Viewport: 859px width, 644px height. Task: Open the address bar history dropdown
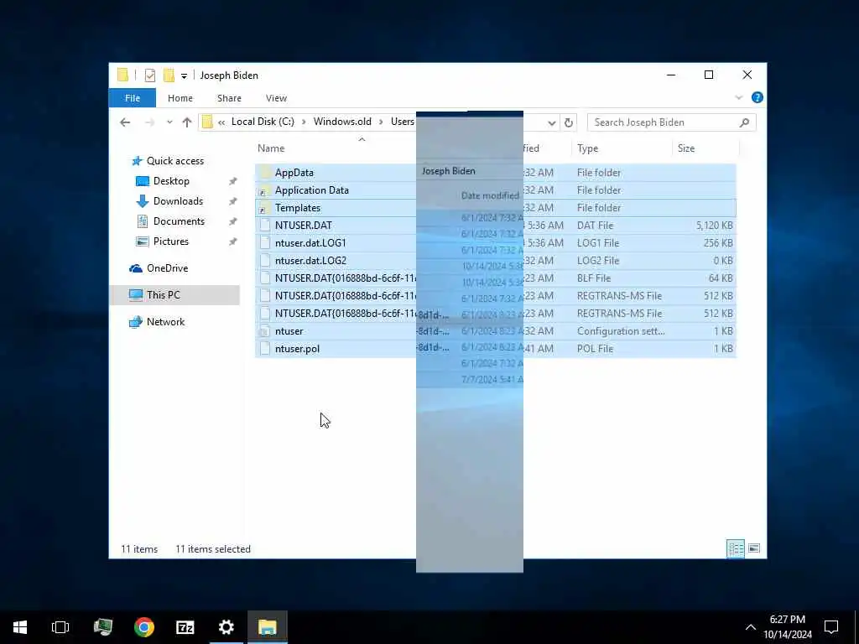click(x=552, y=122)
